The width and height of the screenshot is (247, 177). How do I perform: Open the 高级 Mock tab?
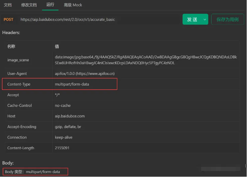click(x=73, y=5)
